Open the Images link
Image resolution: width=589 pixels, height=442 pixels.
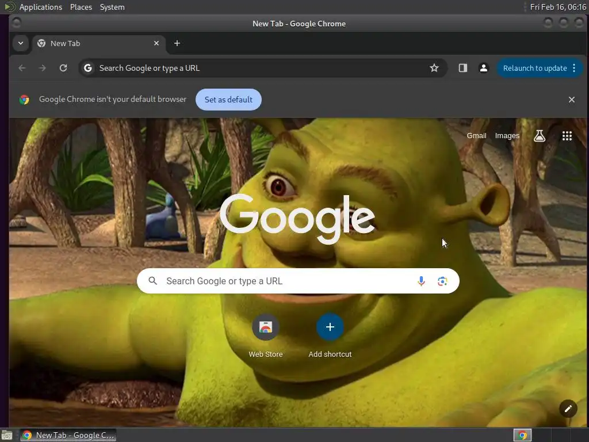(507, 136)
